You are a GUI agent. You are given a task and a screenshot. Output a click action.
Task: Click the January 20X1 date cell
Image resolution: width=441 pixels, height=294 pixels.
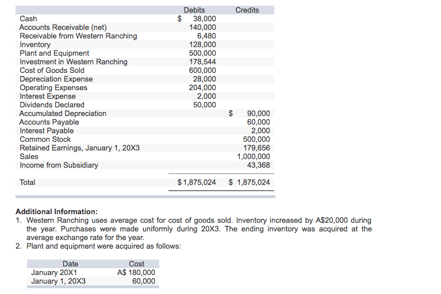(x=54, y=272)
